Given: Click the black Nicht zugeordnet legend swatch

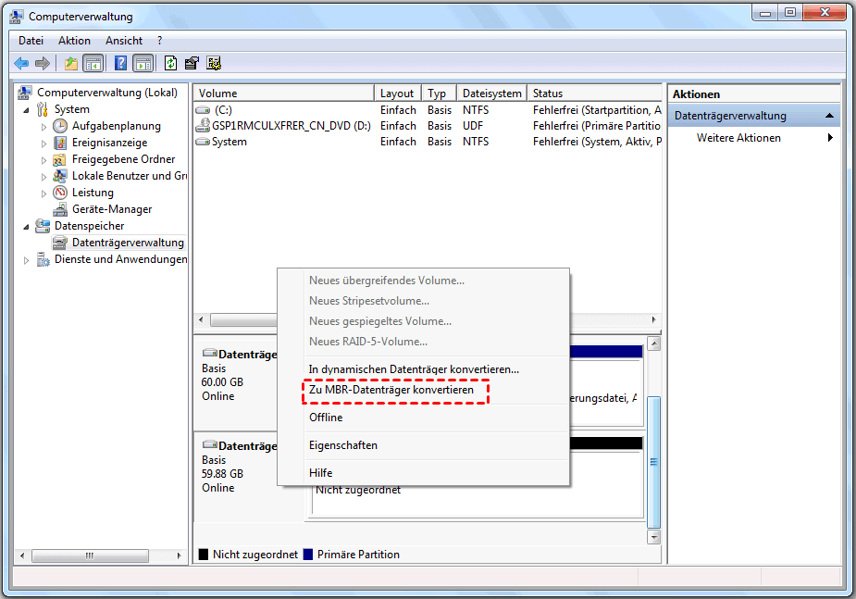Looking at the screenshot, I should (203, 555).
